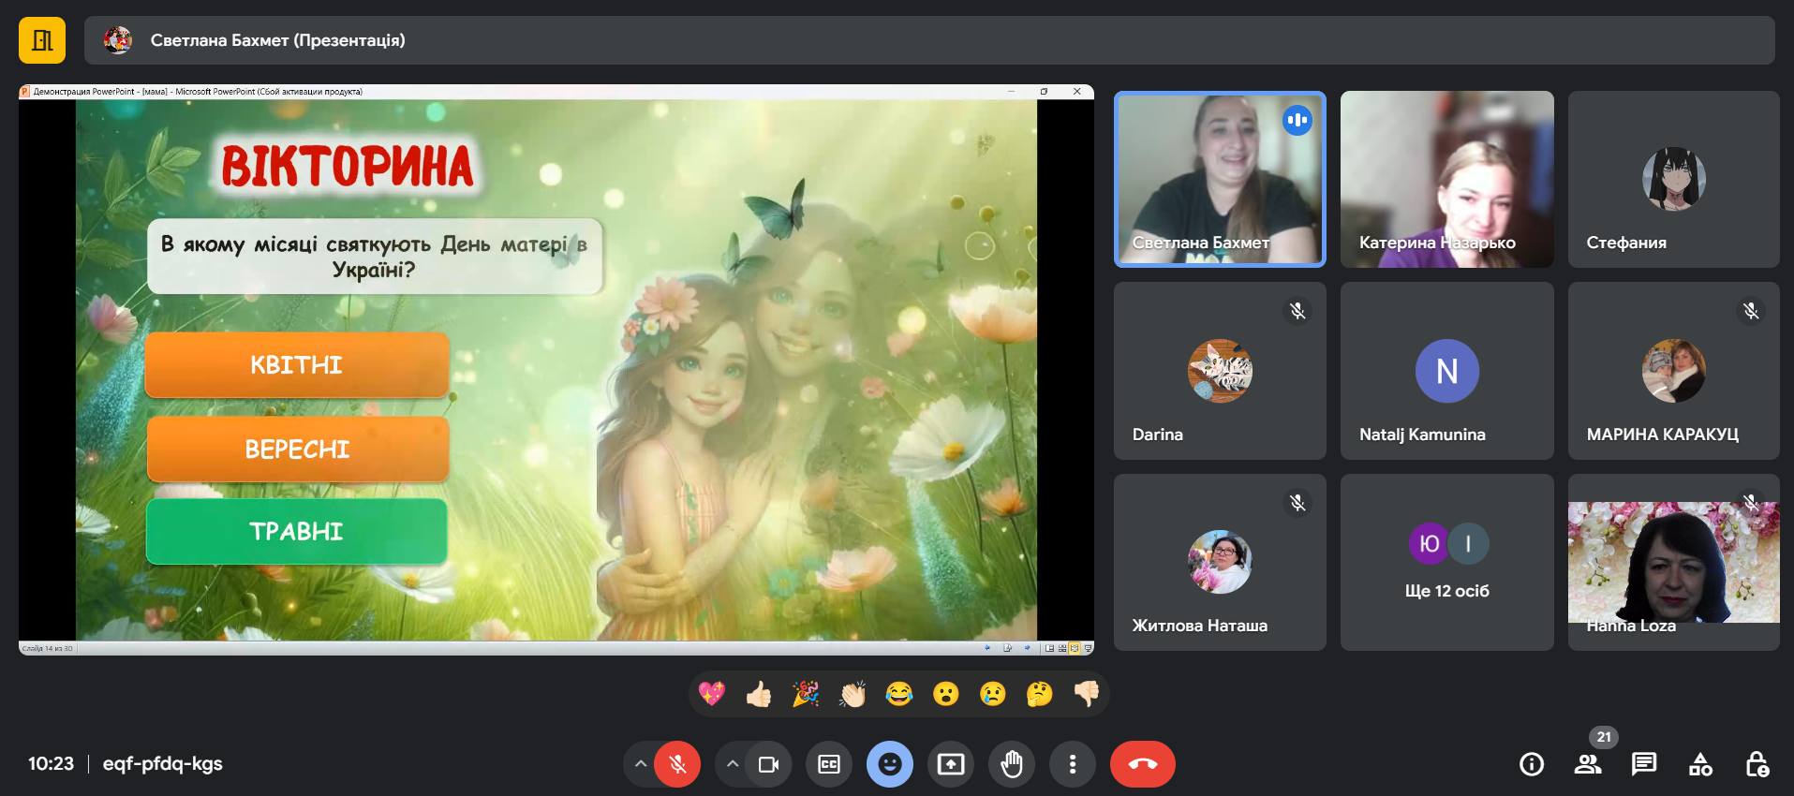Image resolution: width=1794 pixels, height=796 pixels.
Task: Open chat with everyone
Action: (1644, 764)
